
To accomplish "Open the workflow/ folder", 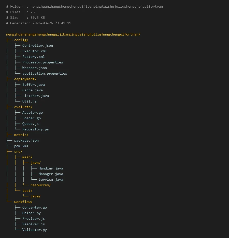I will 23,202.
